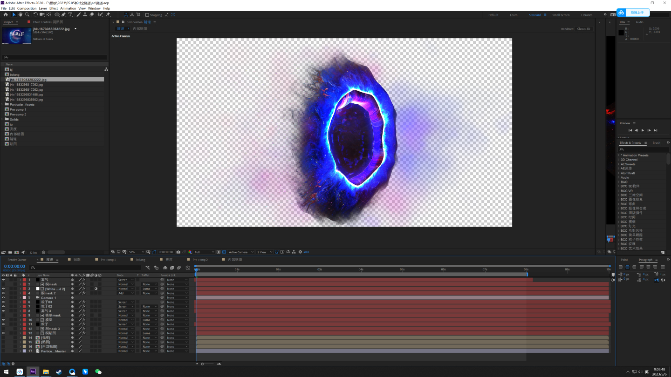Enable the Snapping checkbox
Image resolution: width=671 pixels, height=377 pixels.
click(x=147, y=15)
